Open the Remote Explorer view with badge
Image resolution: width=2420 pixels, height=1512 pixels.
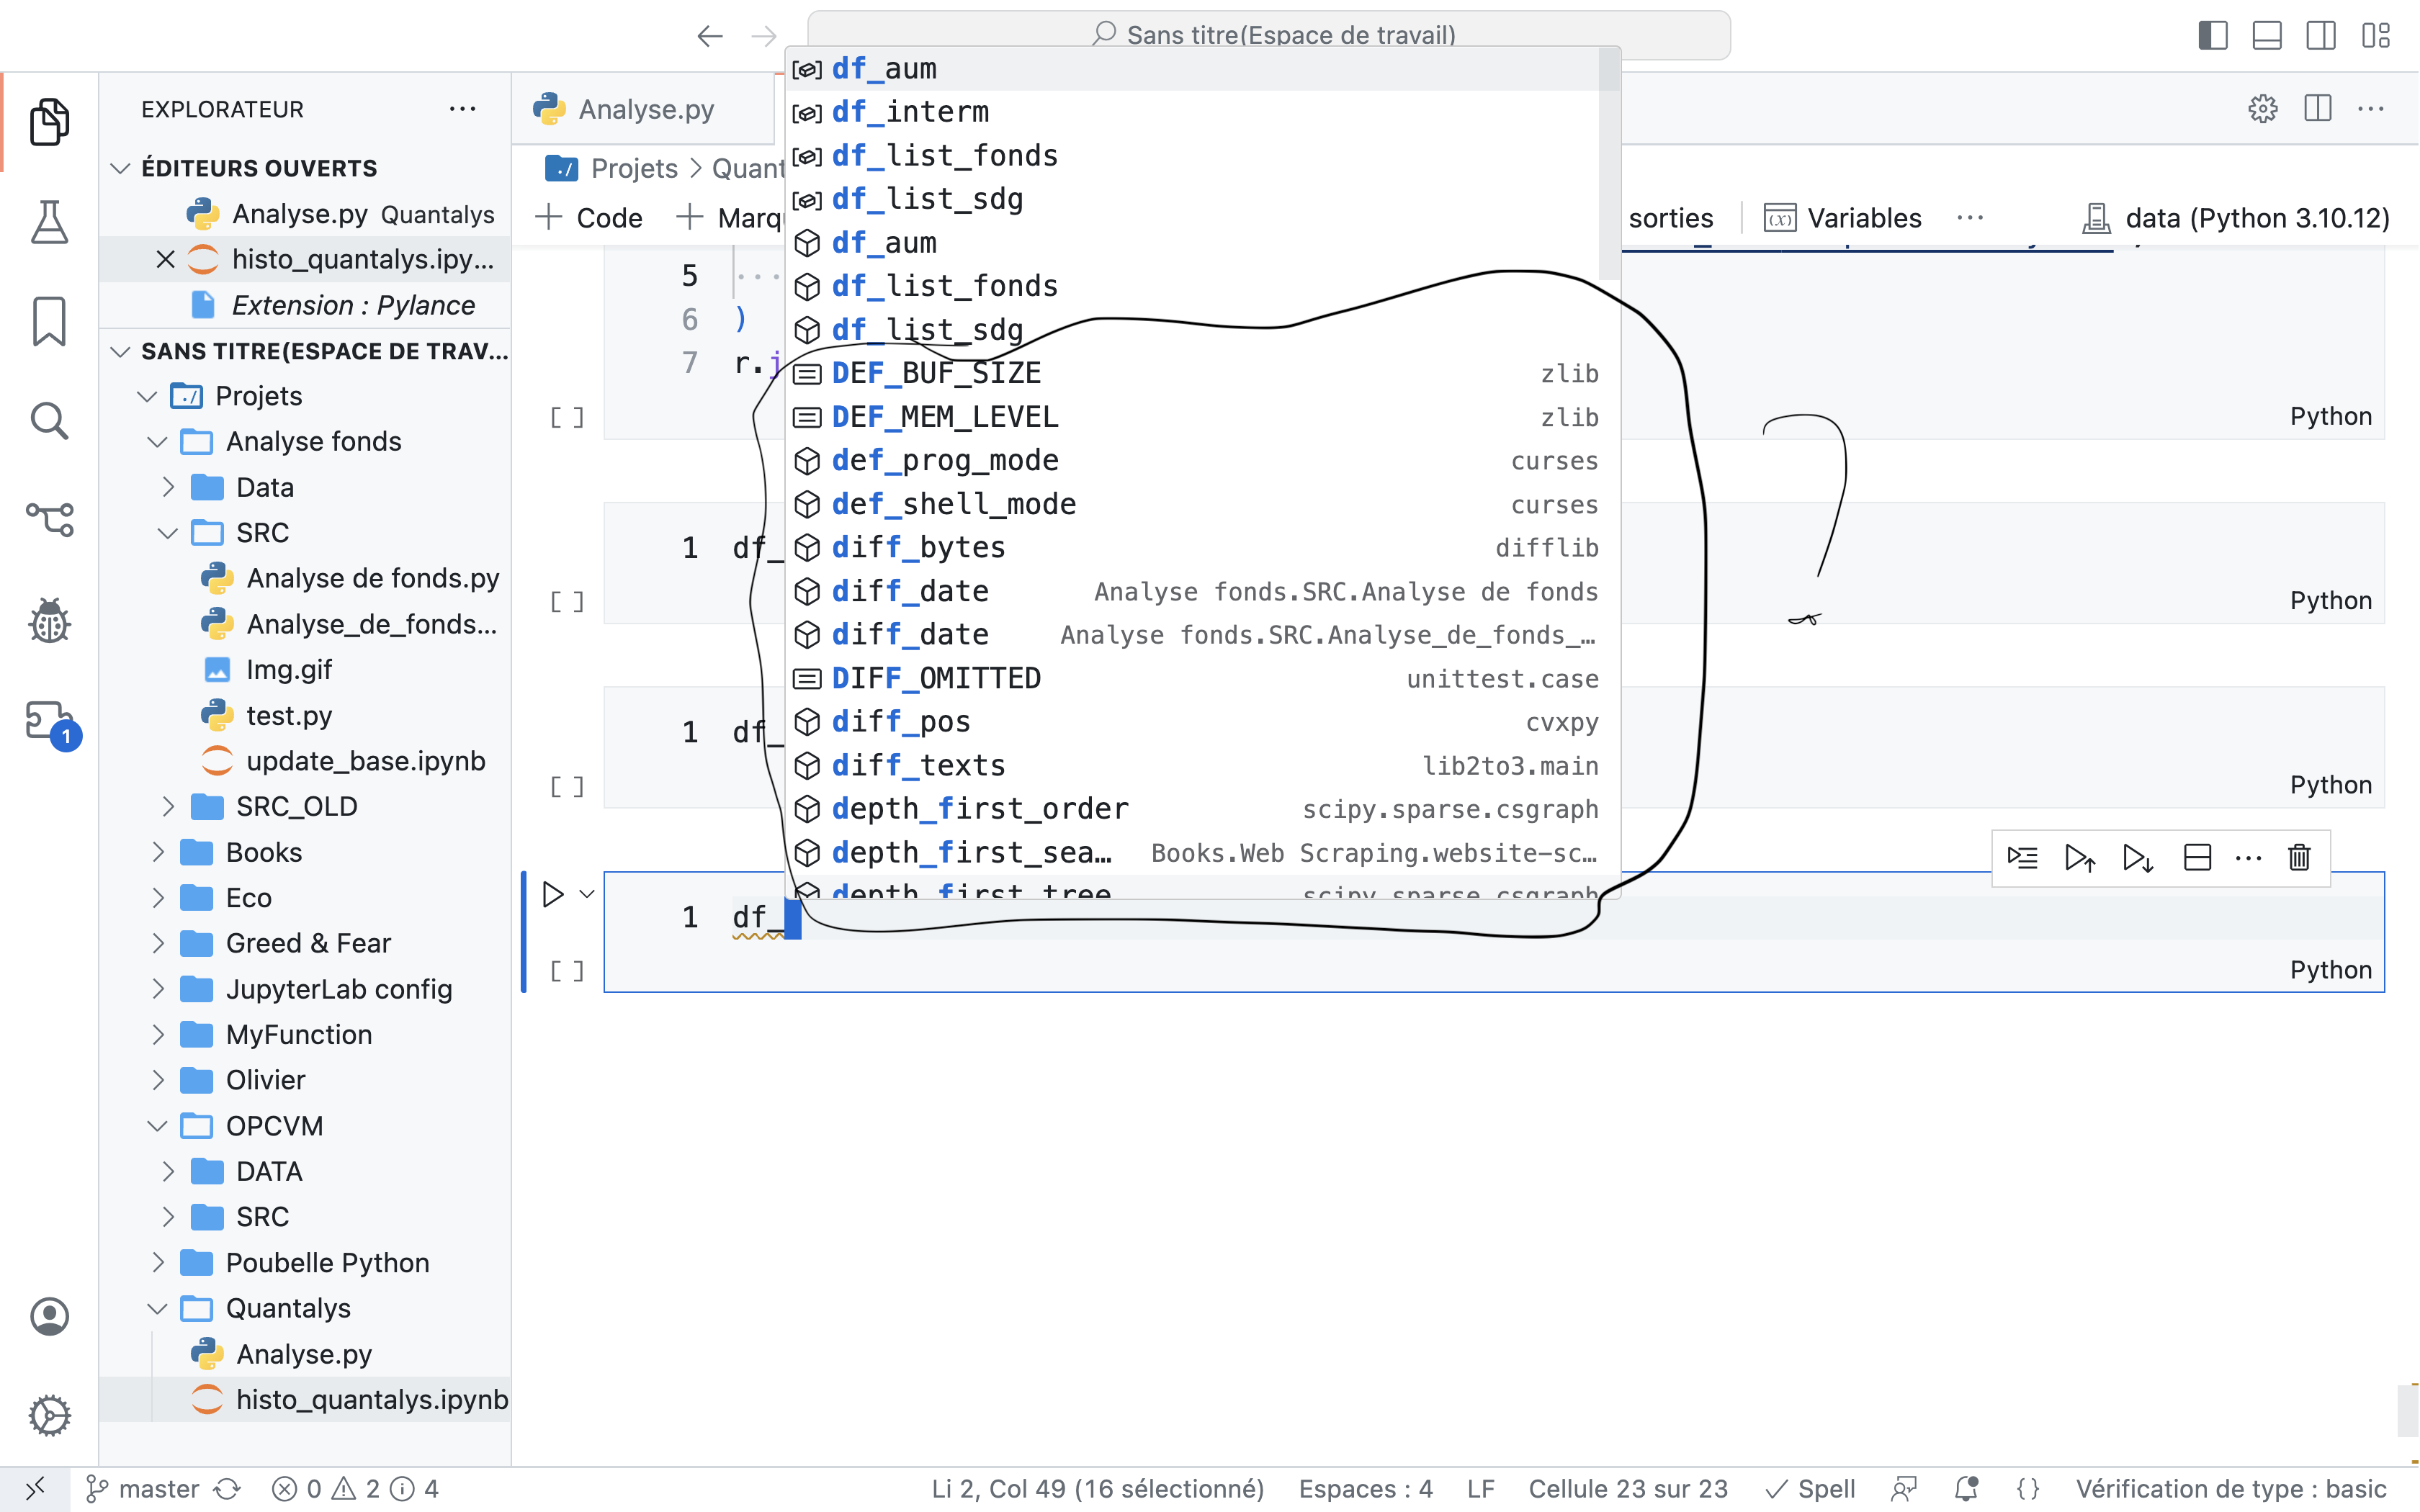pyautogui.click(x=52, y=723)
